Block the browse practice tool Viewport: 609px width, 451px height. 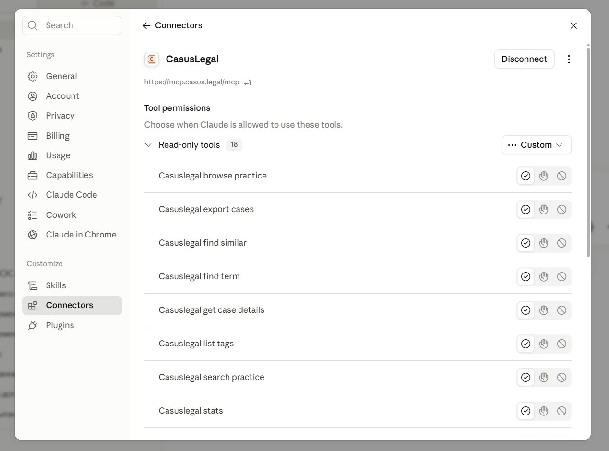pyautogui.click(x=561, y=176)
